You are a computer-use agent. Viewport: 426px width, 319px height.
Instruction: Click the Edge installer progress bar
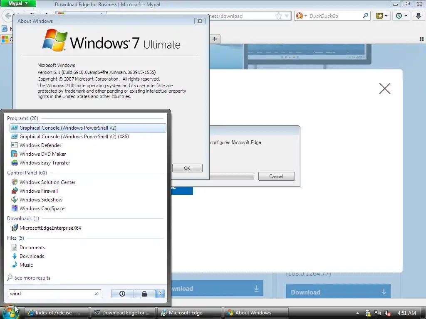(x=232, y=176)
